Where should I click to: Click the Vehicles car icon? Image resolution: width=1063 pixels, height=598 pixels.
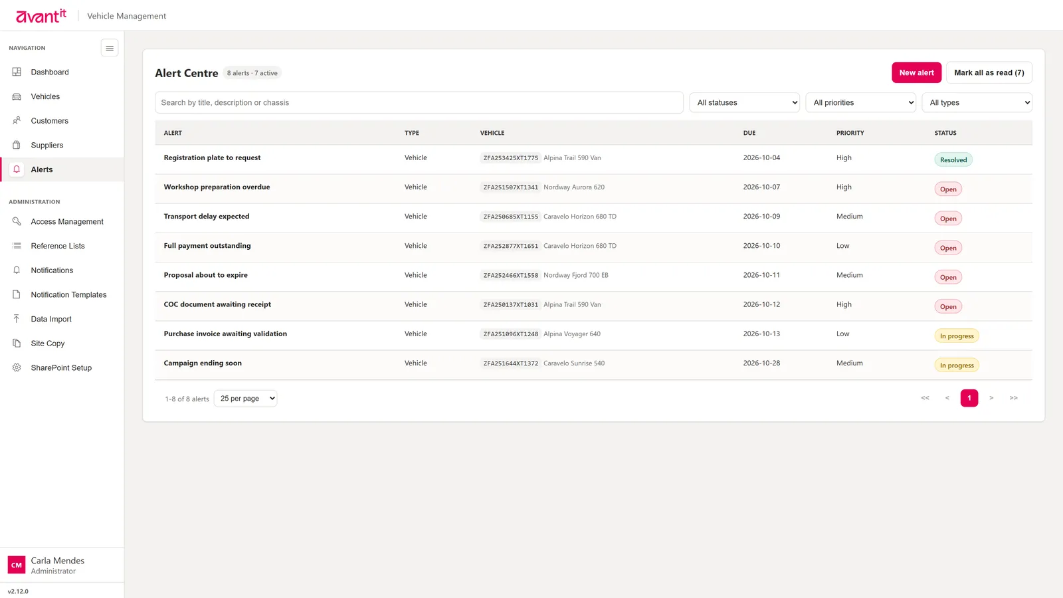[17, 96]
